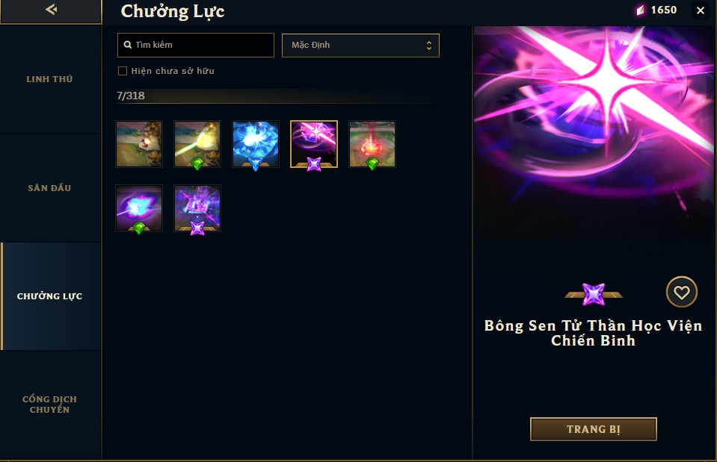717x462 pixels.
Task: Go to the Cổng Dịch Chuyển tab
Action: pos(50,405)
